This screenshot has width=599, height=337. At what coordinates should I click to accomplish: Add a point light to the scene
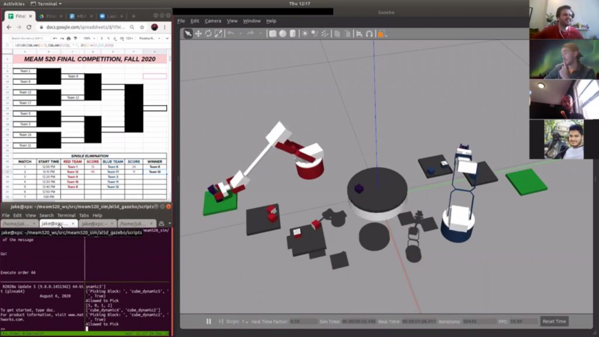click(x=304, y=34)
